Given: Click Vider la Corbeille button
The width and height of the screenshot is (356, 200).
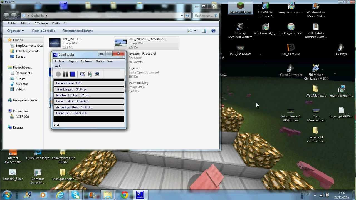Looking at the screenshot, I should click(43, 31).
